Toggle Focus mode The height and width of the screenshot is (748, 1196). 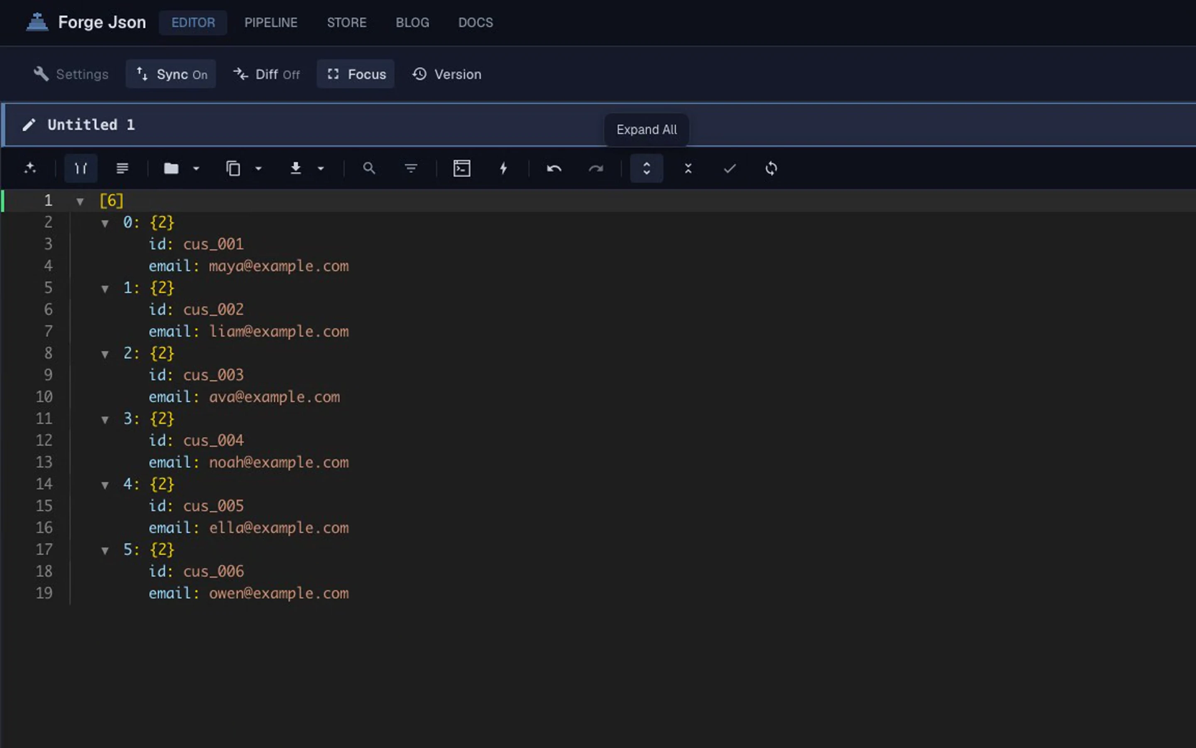[x=355, y=74]
